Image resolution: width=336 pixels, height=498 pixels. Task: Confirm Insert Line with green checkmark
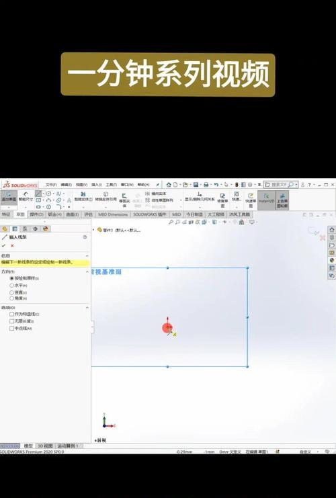(x=4, y=245)
